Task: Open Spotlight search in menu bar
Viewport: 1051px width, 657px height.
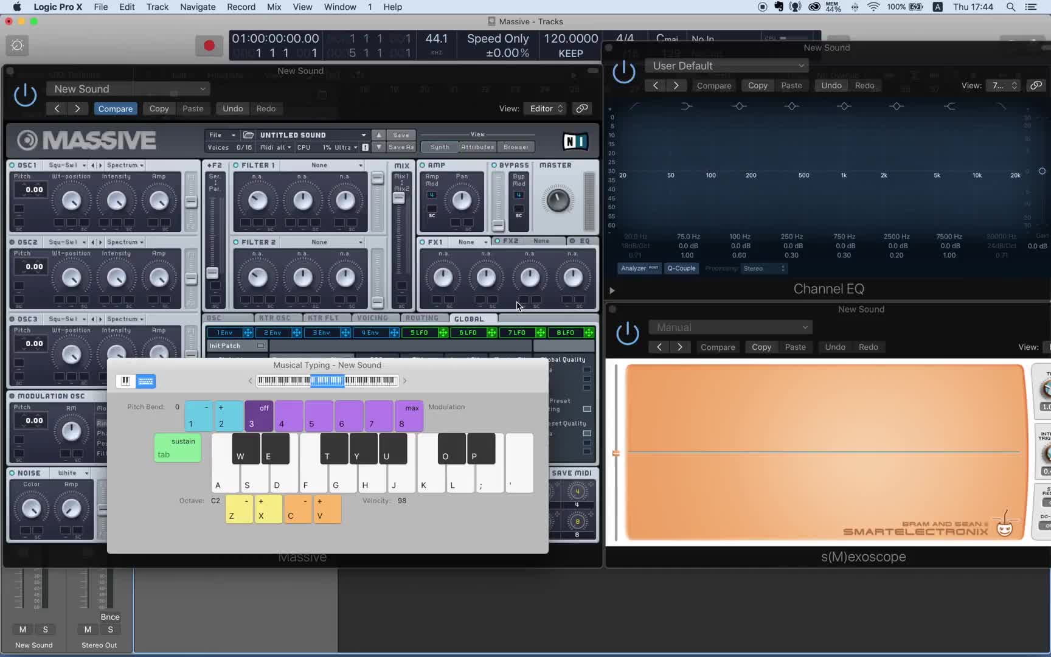Action: pyautogui.click(x=1010, y=7)
